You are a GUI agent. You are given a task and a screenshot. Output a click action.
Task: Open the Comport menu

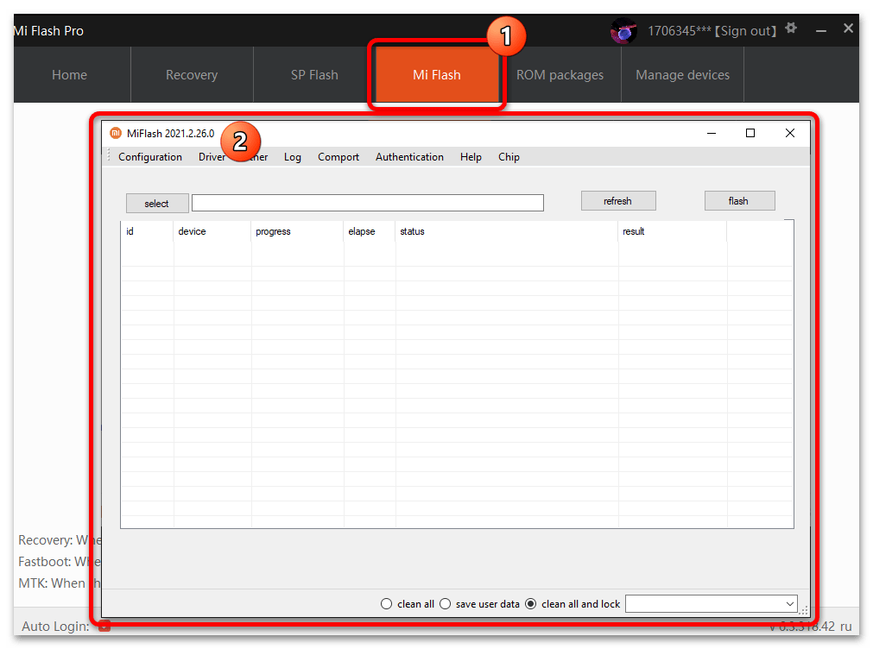coord(338,157)
